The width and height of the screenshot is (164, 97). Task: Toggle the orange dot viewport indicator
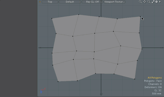40,2
